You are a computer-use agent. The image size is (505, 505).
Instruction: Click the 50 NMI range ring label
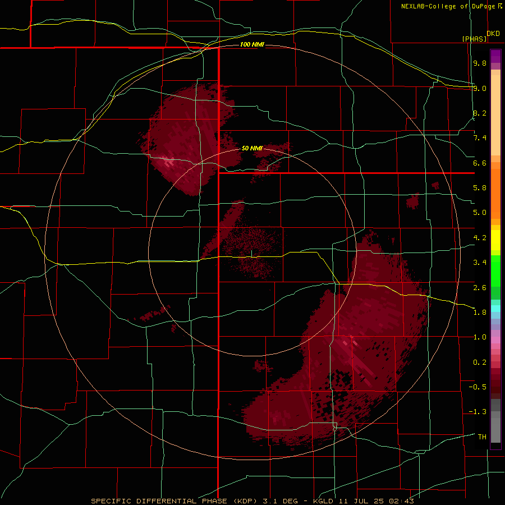click(252, 148)
